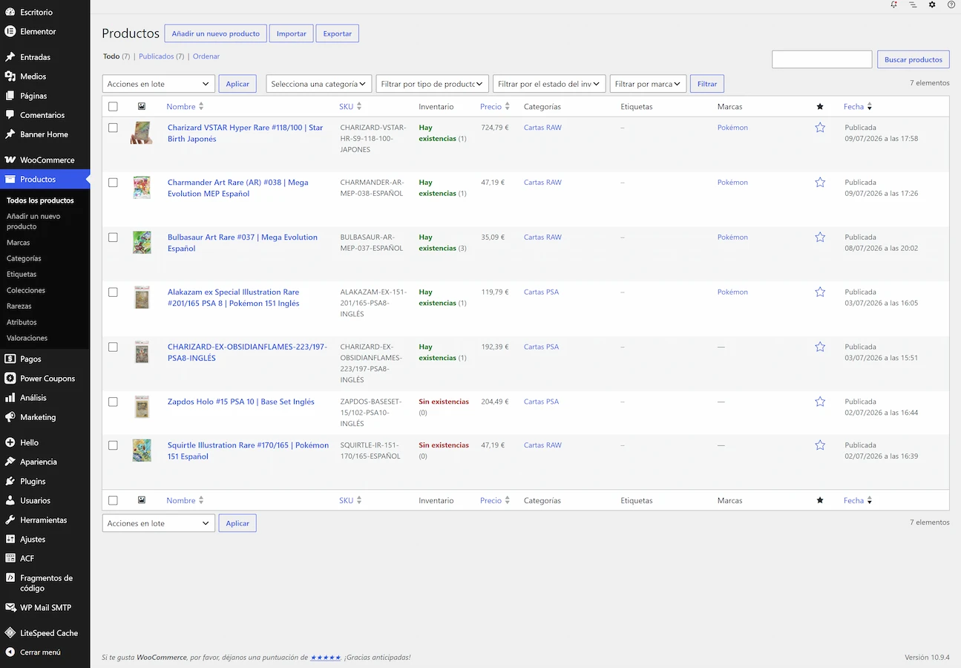Screen dimensions: 961x668
Task: Open Rarezas submenu item
Action: [x=19, y=306]
